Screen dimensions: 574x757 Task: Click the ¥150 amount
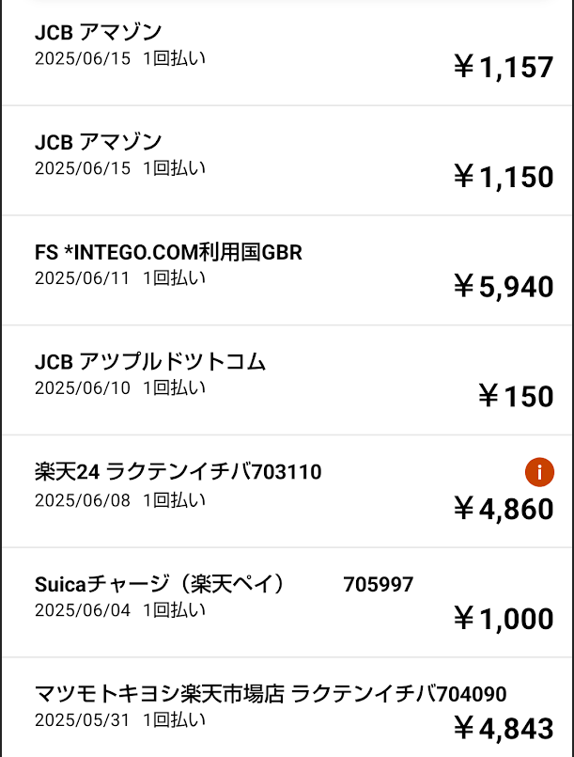[x=516, y=396]
